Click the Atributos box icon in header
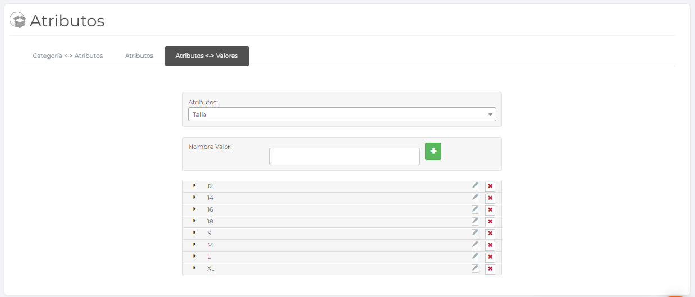 pos(18,20)
